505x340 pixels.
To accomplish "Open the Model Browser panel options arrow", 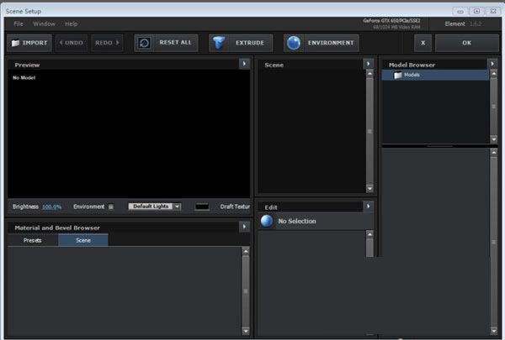I will [492, 64].
